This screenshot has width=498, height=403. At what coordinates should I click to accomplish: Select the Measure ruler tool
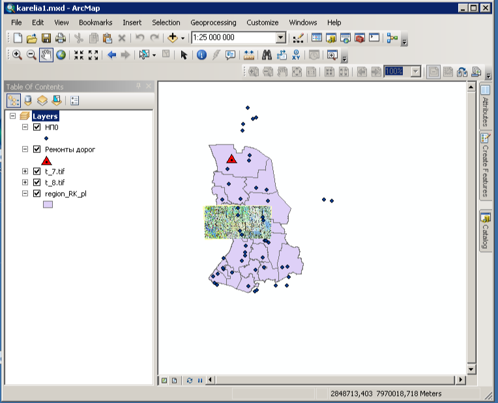pyautogui.click(x=249, y=55)
